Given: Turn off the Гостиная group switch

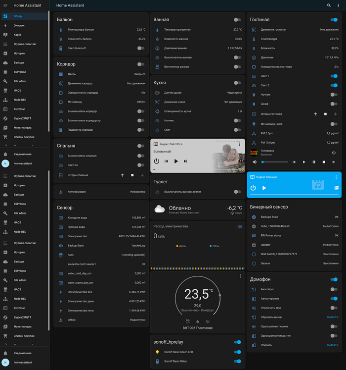Looking at the screenshot, I should pos(334,20).
